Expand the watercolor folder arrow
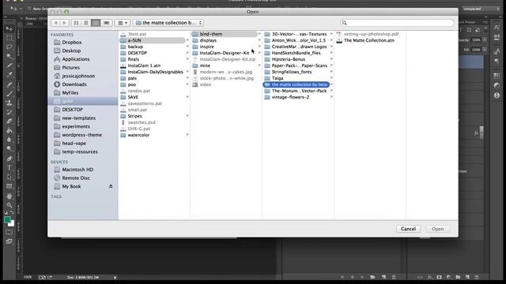The width and height of the screenshot is (506, 284). (x=187, y=135)
